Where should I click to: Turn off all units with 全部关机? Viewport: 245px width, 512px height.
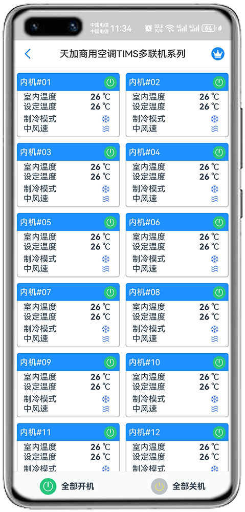(178, 486)
